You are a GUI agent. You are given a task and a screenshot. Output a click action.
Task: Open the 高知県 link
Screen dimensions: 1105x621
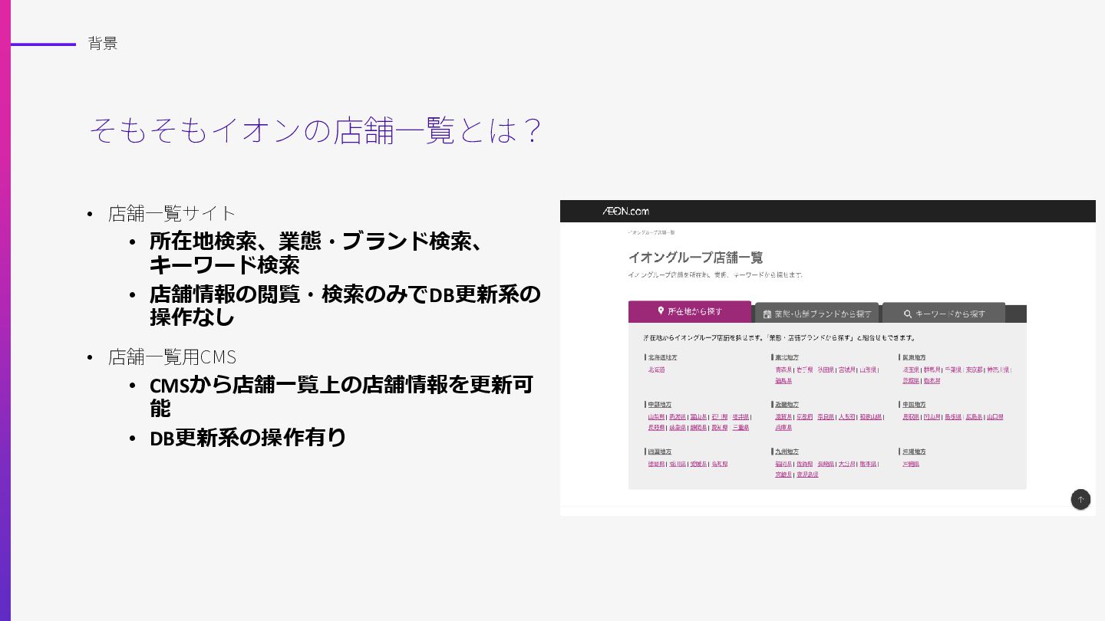[x=720, y=464]
